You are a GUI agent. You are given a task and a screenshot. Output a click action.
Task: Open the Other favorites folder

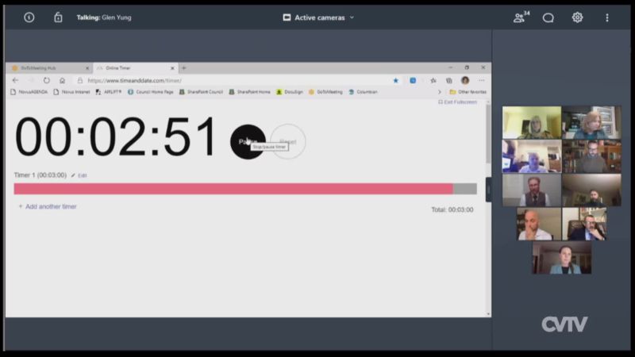click(468, 92)
